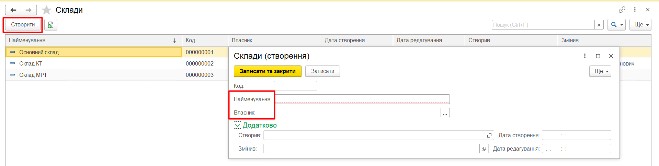Open the Ще dropdown in the dialog
The width and height of the screenshot is (659, 166).
click(x=600, y=71)
